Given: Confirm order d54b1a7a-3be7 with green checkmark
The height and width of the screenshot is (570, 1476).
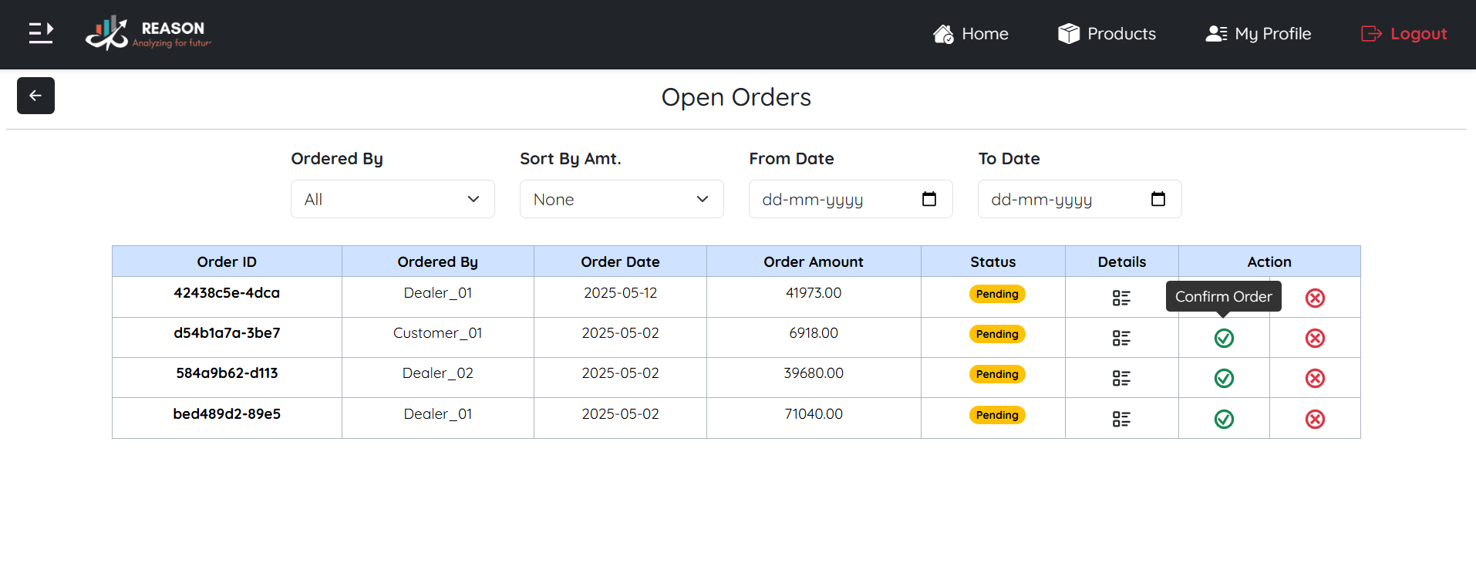Looking at the screenshot, I should pos(1224,338).
